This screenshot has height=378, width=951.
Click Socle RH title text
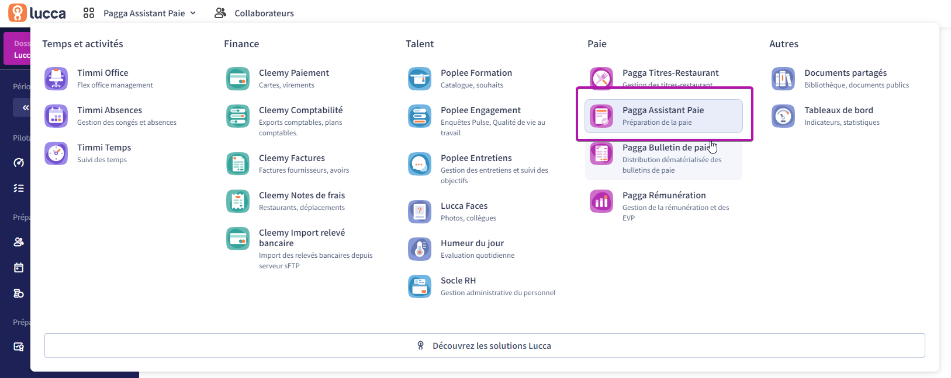458,281
